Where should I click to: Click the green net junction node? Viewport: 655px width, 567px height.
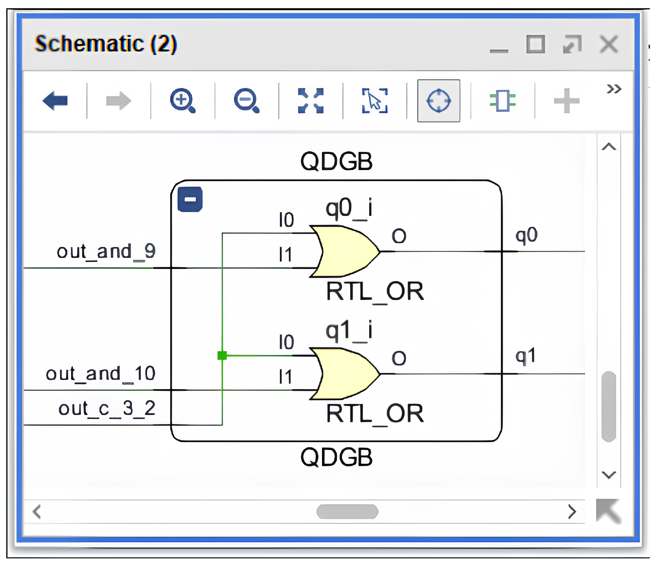pyautogui.click(x=222, y=356)
